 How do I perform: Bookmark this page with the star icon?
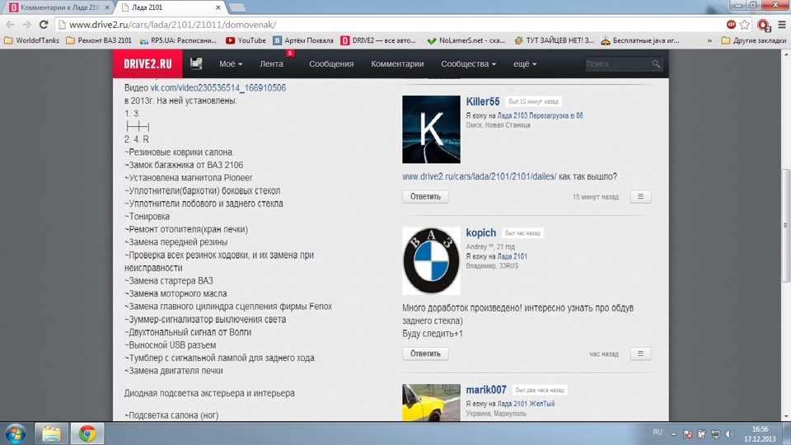[745, 24]
